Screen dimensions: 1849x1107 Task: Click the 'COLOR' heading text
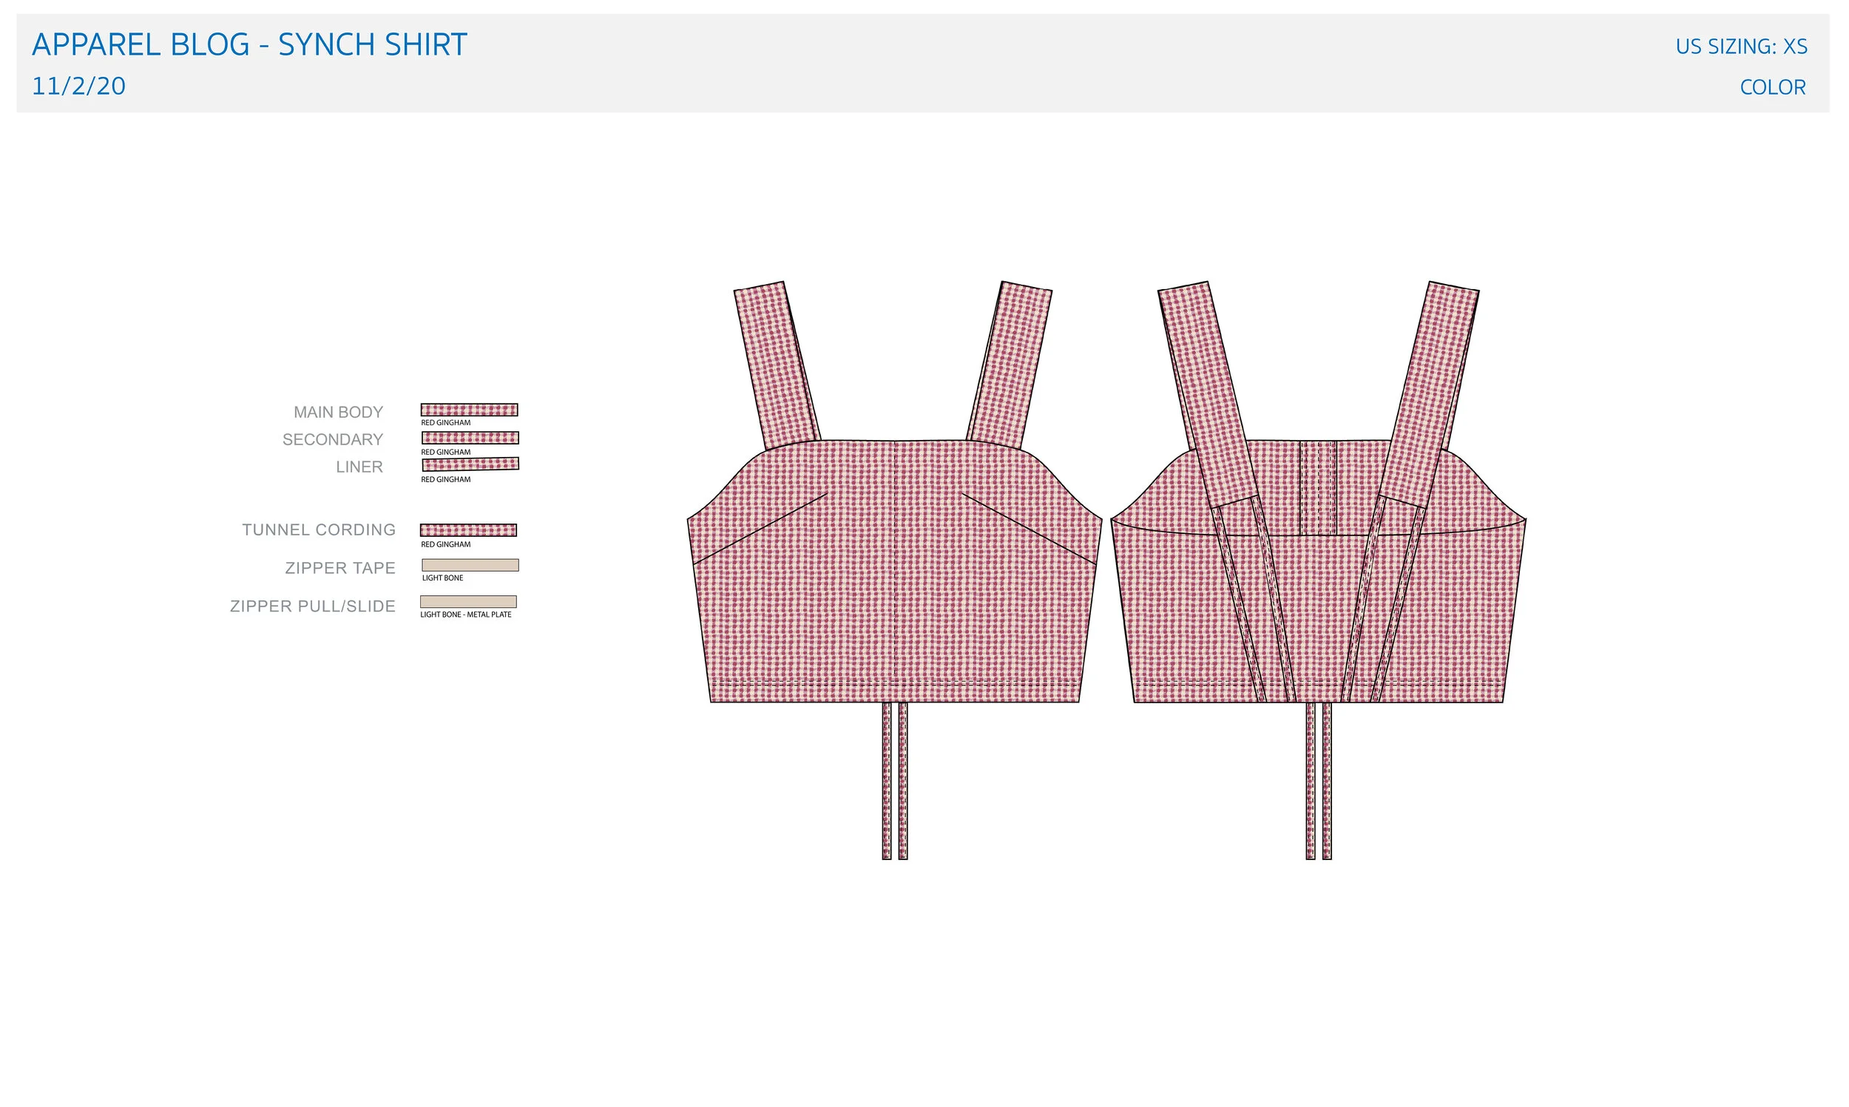(x=1772, y=88)
